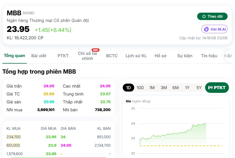
Task: Switch to the Sự kiện tab
Action: click(185, 56)
